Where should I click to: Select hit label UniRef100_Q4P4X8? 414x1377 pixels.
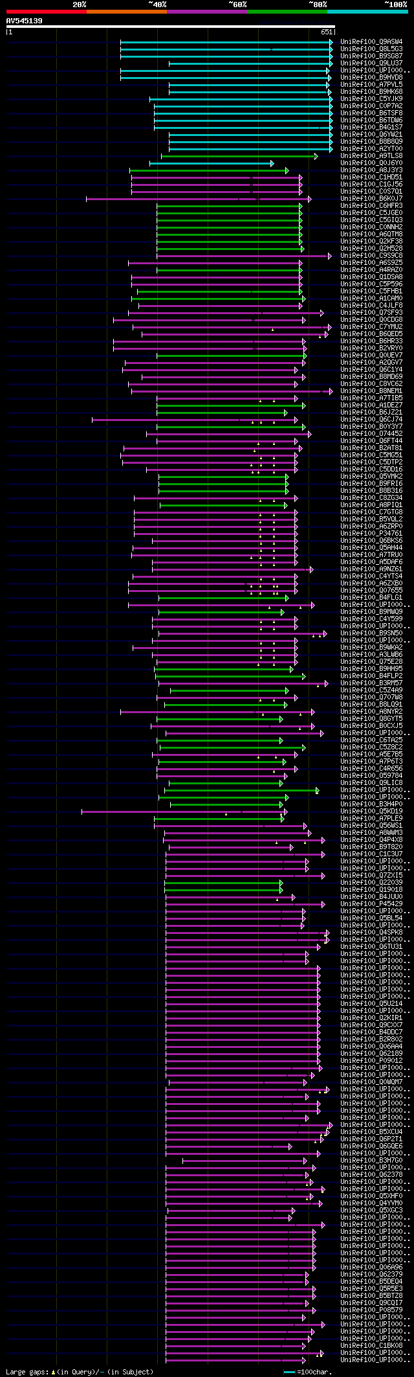click(371, 839)
